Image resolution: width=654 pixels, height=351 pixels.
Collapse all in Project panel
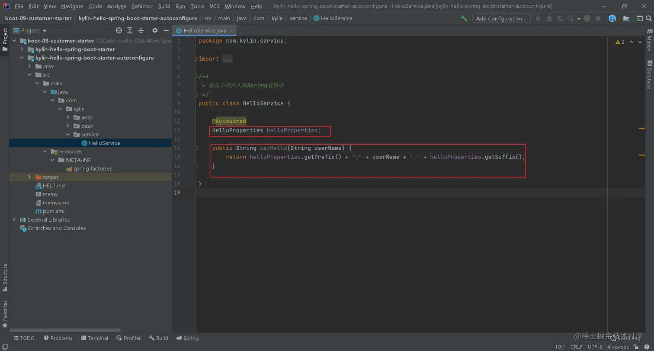(141, 30)
